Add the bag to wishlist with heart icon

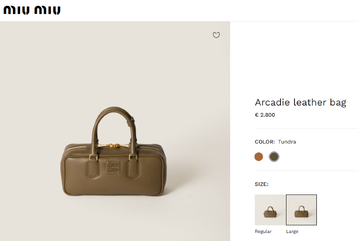[216, 35]
